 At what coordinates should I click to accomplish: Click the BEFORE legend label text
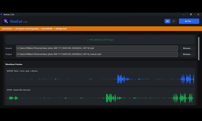point(22,71)
